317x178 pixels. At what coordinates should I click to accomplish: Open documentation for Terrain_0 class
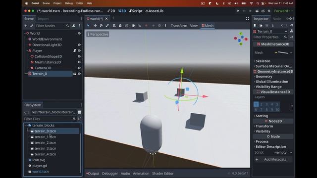coord(292,31)
